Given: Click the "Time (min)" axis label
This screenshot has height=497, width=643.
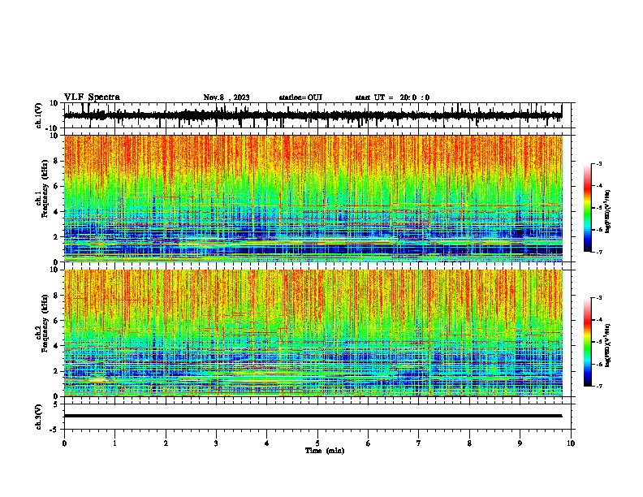Looking at the screenshot, I should pyautogui.click(x=325, y=451).
